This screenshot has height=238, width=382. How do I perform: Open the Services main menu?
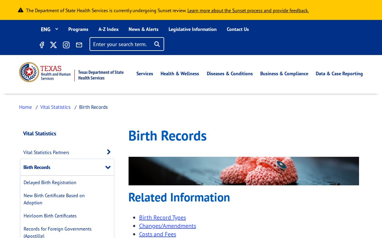click(145, 73)
